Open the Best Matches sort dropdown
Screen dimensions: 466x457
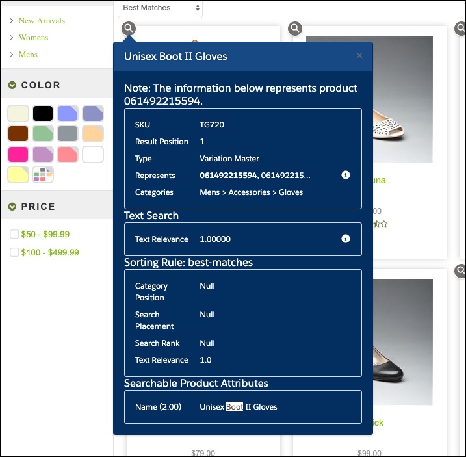161,8
